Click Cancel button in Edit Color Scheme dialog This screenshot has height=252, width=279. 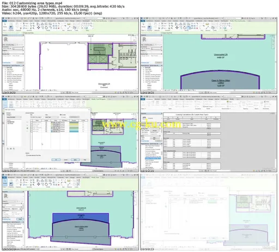coord(65,159)
